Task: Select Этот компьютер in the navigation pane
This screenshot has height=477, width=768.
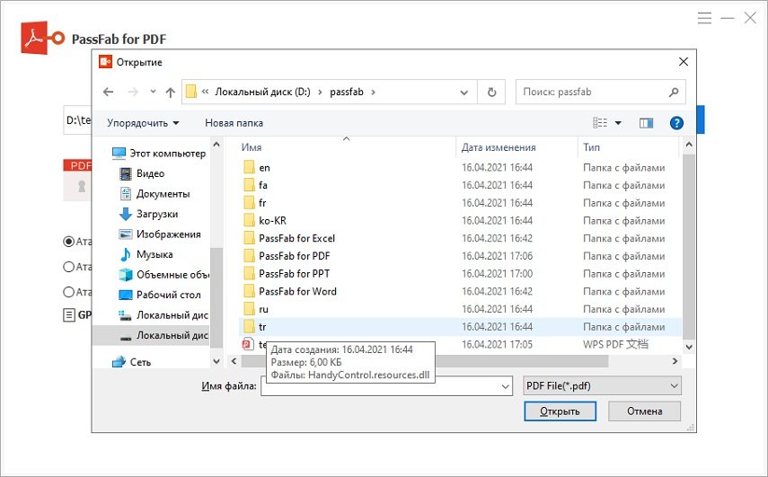Action: (x=159, y=154)
